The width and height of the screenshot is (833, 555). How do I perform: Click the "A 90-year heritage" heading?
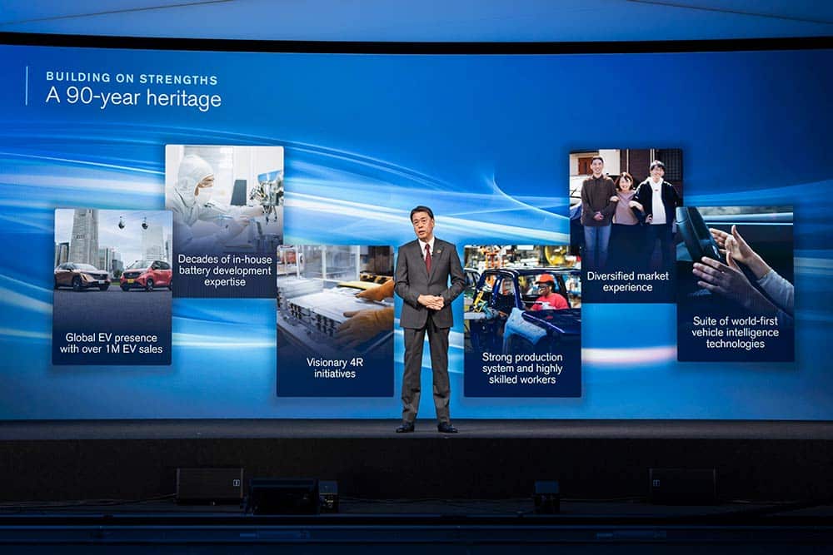[x=133, y=98]
